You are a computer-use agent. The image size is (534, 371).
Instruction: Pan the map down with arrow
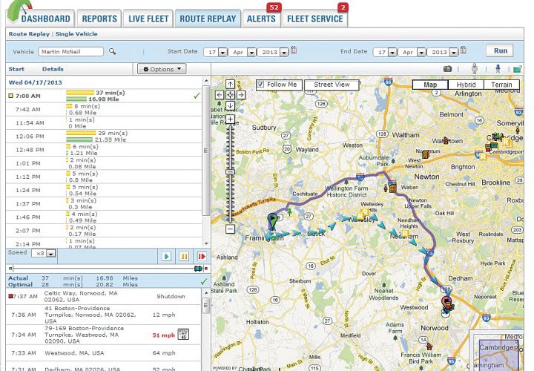tap(230, 105)
